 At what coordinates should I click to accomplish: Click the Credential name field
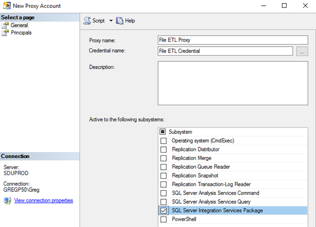point(225,51)
